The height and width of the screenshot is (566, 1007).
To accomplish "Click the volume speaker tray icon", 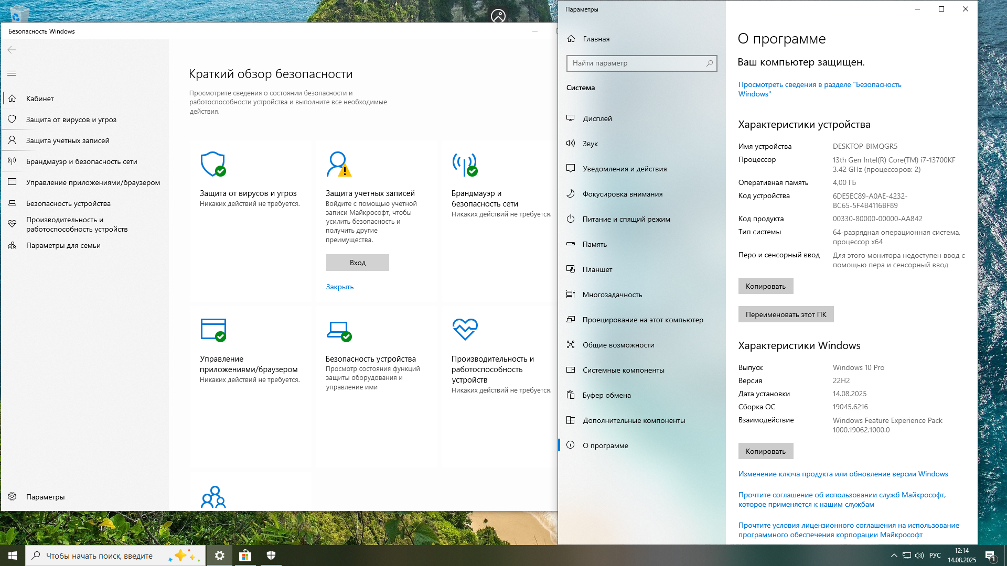I will 919,556.
